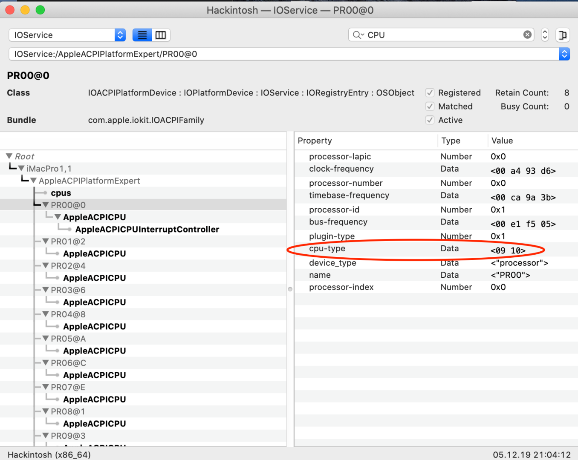The image size is (578, 460).
Task: Select AppleACPICPUInterruptController in the tree
Action: coord(147,230)
